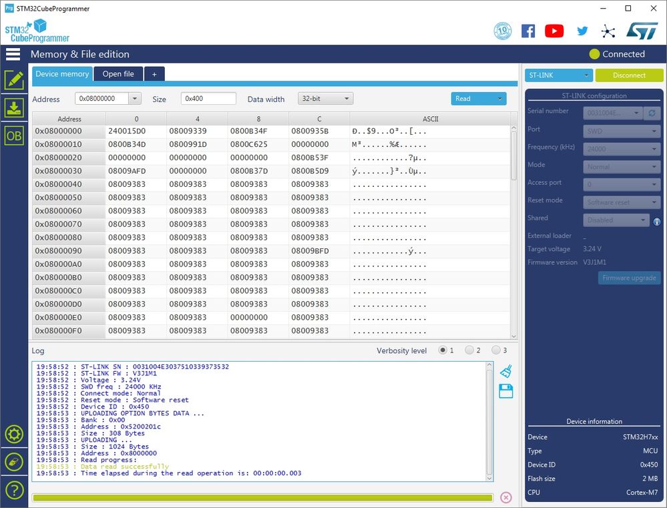
Task: Open Memory & File edition pencil icon
Action: click(14, 79)
